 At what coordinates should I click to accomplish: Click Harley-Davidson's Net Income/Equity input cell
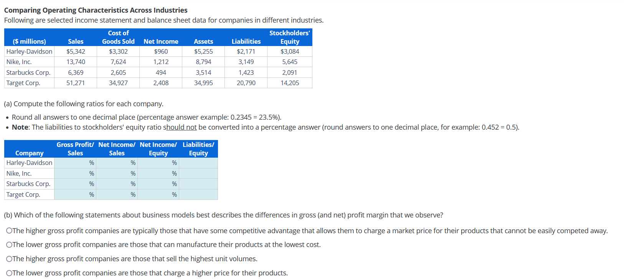click(x=158, y=163)
